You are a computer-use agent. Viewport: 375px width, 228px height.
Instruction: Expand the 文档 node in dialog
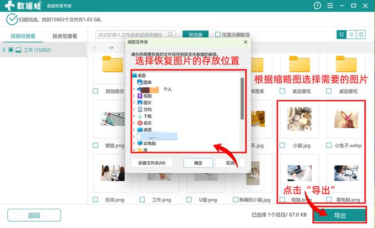point(134,109)
